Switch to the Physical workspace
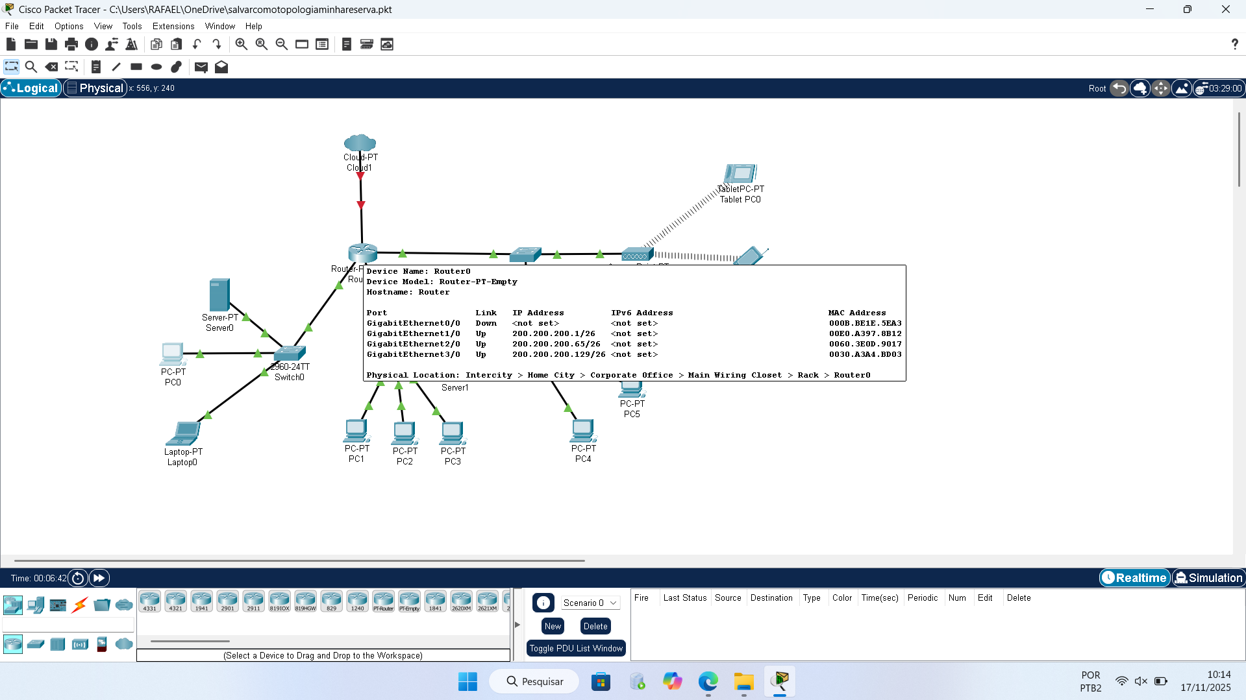1246x700 pixels. click(x=95, y=88)
